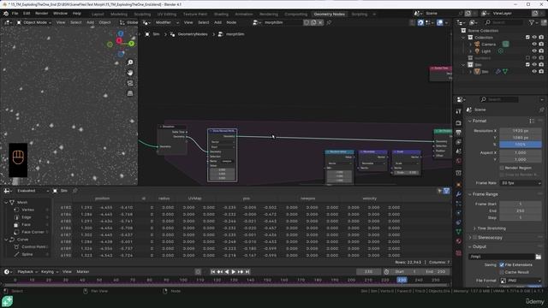Screen dimensions: 548x308
Task: Jump to the last frame
Action: pyautogui.click(x=247, y=272)
